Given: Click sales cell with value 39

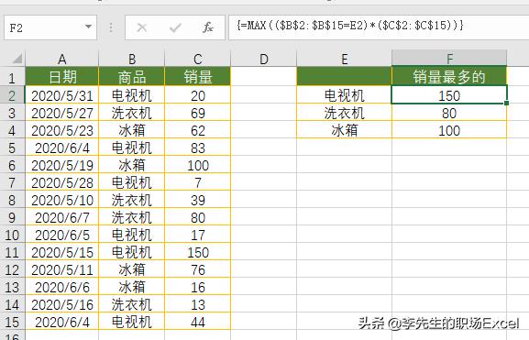Looking at the screenshot, I should pyautogui.click(x=198, y=200).
